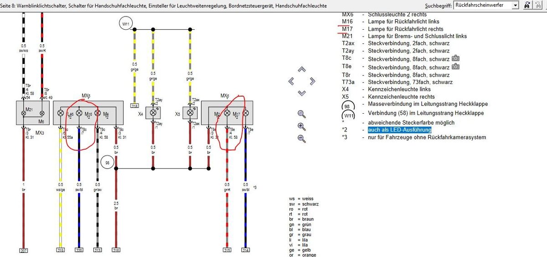Click the zoom-out magnifier with minus sign
This screenshot has height=257, width=547.
click(301, 139)
